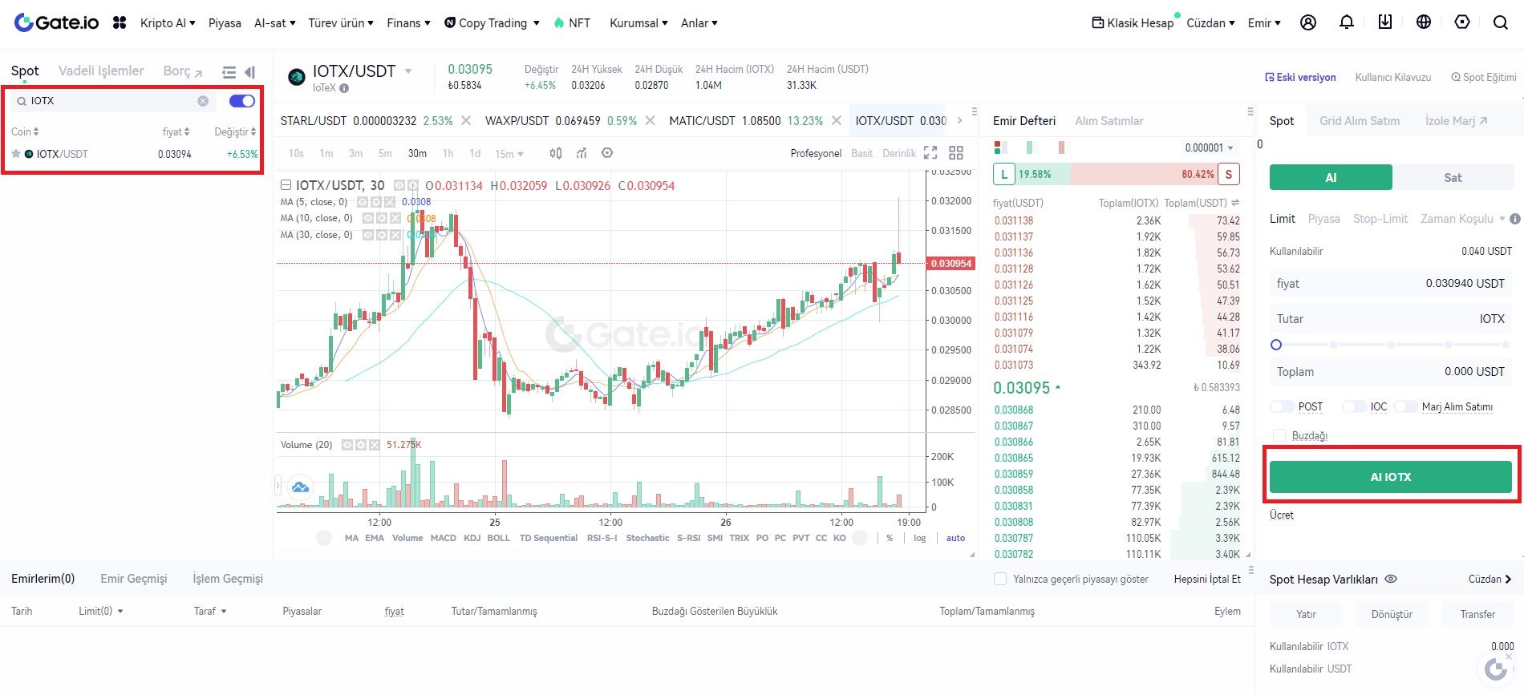
Task: Open the language globe icon
Action: tap(1424, 22)
